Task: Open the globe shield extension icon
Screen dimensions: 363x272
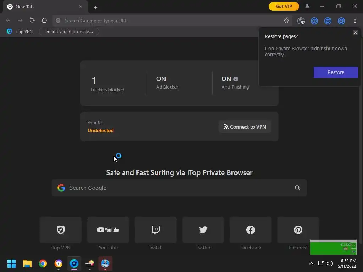Action: (301, 21)
